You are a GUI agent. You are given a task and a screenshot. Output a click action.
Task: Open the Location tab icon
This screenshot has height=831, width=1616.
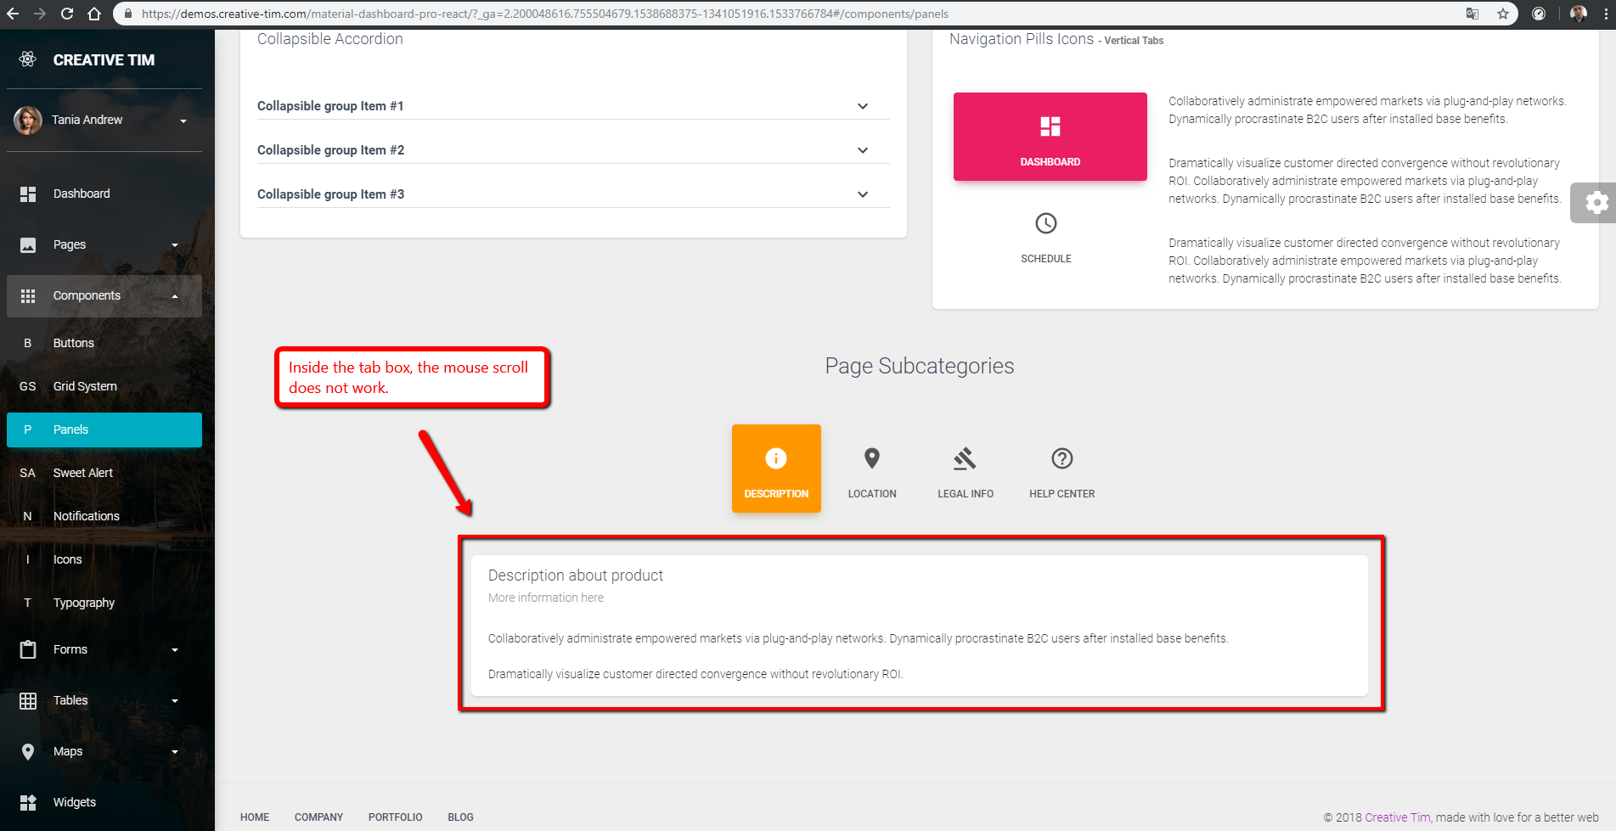871,458
